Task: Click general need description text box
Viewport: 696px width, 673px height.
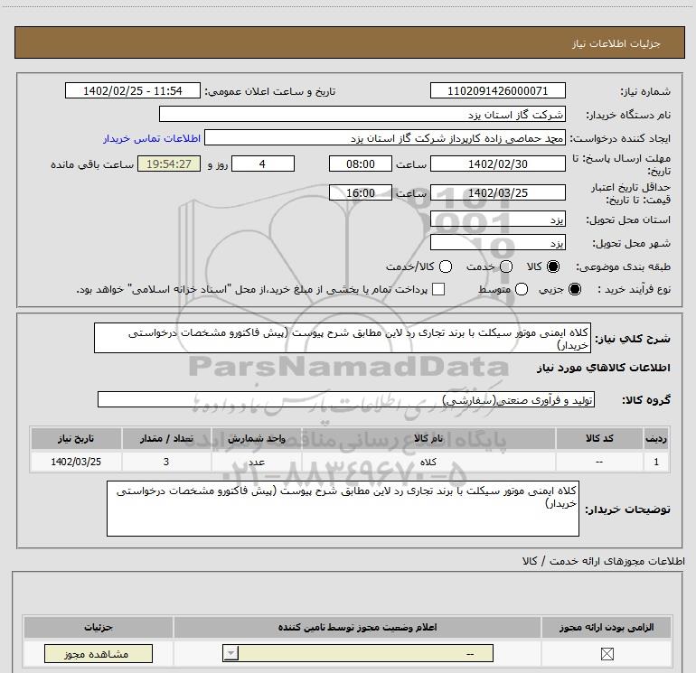Action: (x=343, y=338)
